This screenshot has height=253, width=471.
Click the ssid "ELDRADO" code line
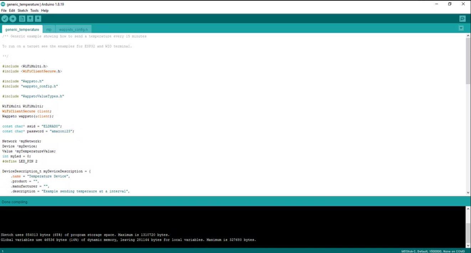tap(32, 126)
